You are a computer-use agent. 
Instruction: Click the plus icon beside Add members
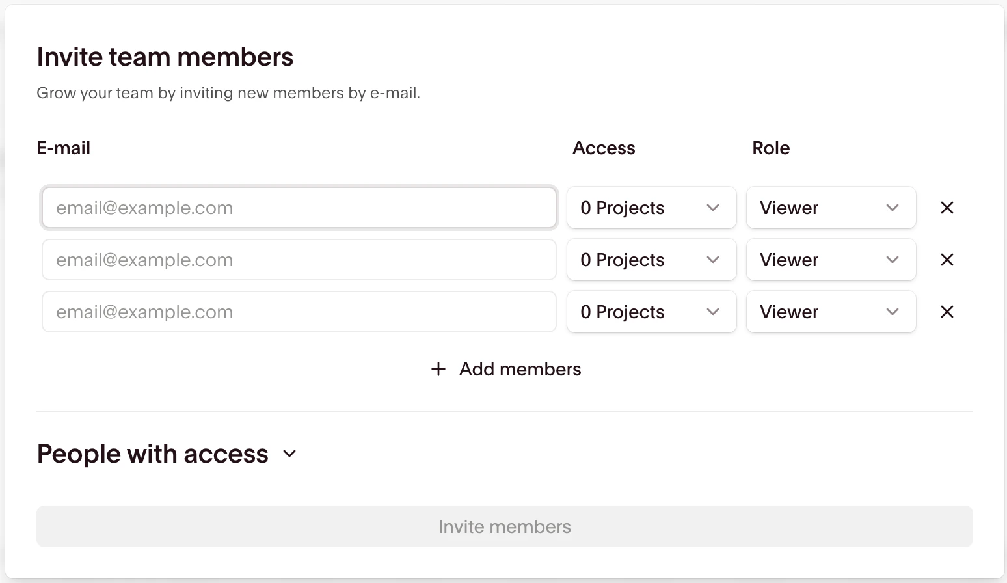(438, 369)
